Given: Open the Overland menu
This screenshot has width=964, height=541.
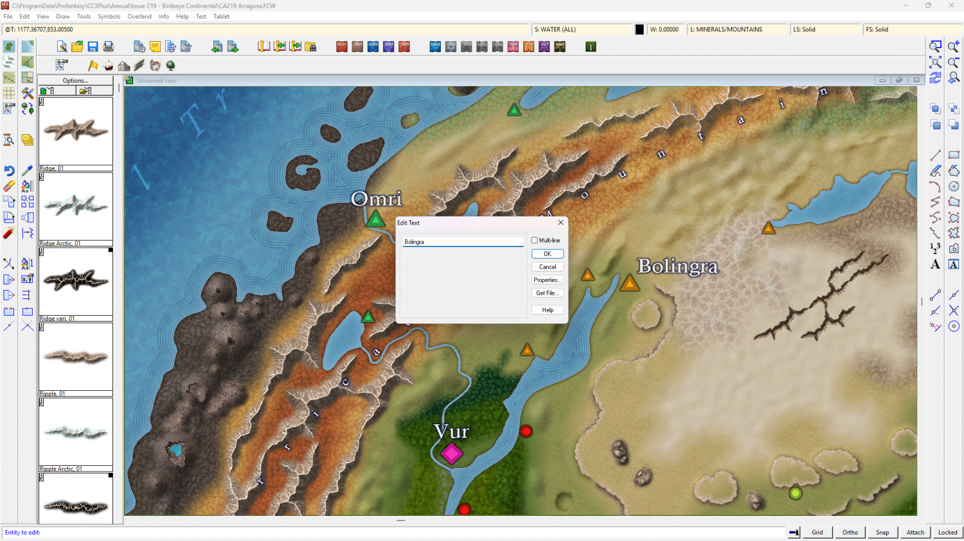Looking at the screenshot, I should [x=139, y=17].
